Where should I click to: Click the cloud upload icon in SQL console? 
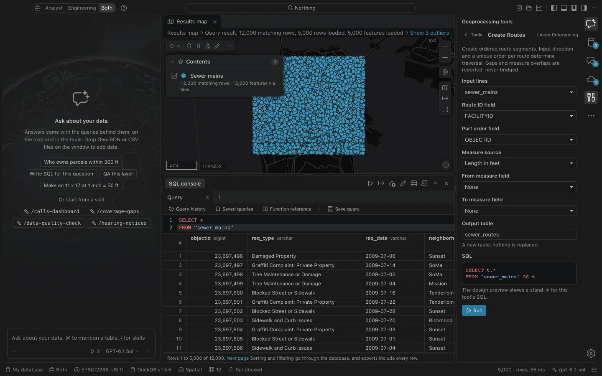pos(392,183)
